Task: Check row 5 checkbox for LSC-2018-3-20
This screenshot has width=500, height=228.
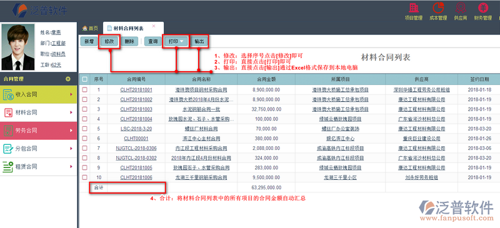Action: pyautogui.click(x=84, y=129)
